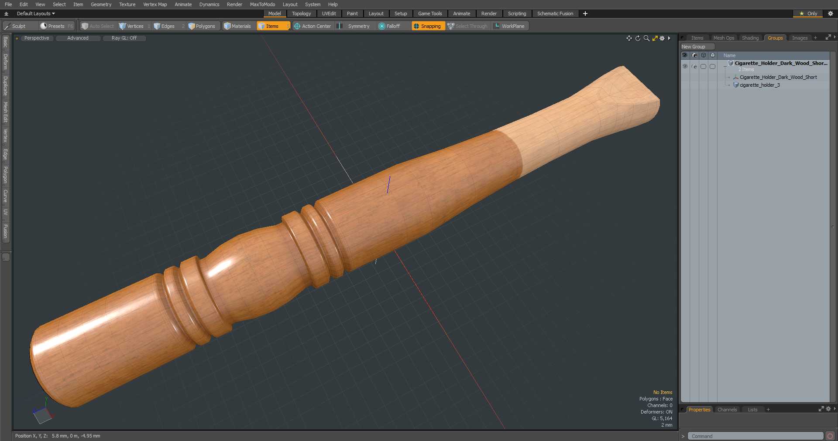Switch to Materials selection mode
The height and width of the screenshot is (441, 838).
click(239, 26)
